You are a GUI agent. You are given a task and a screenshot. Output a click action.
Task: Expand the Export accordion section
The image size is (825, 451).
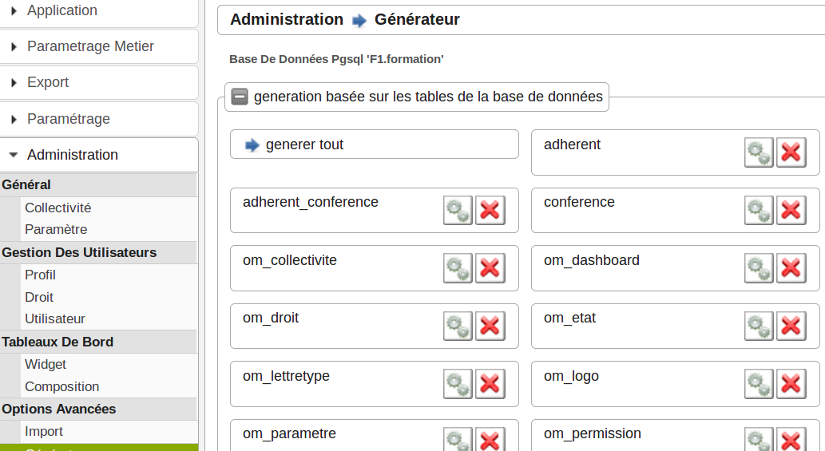(47, 82)
